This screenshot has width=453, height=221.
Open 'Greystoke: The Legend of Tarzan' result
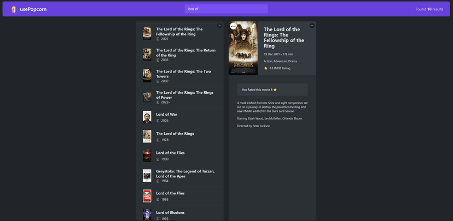[179, 176]
